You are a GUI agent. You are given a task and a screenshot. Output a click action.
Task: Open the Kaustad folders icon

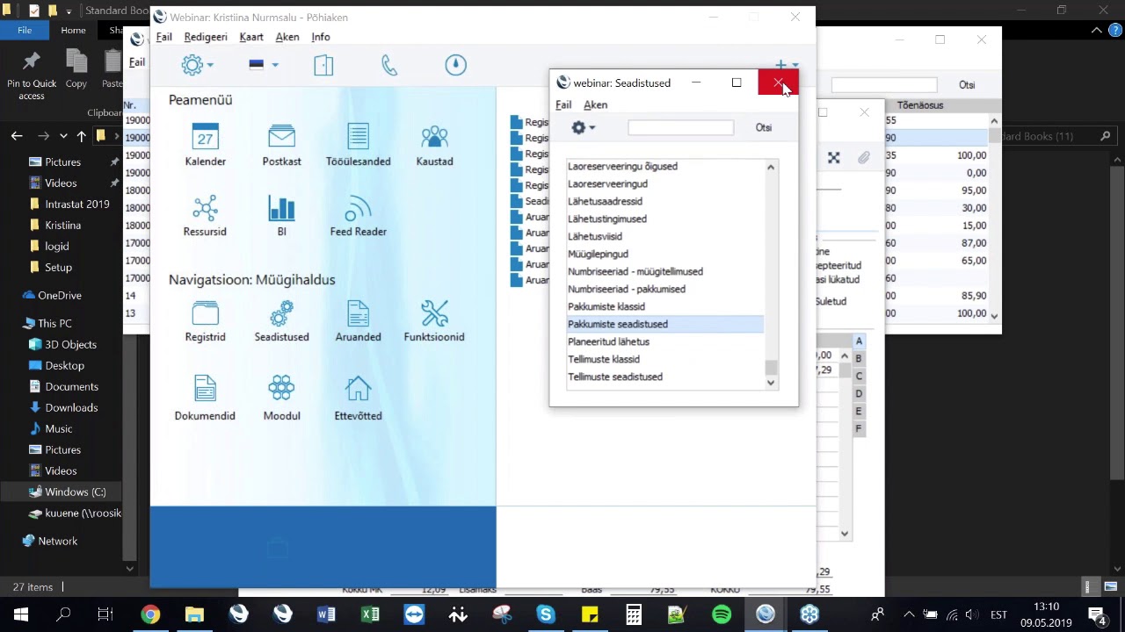coord(434,145)
